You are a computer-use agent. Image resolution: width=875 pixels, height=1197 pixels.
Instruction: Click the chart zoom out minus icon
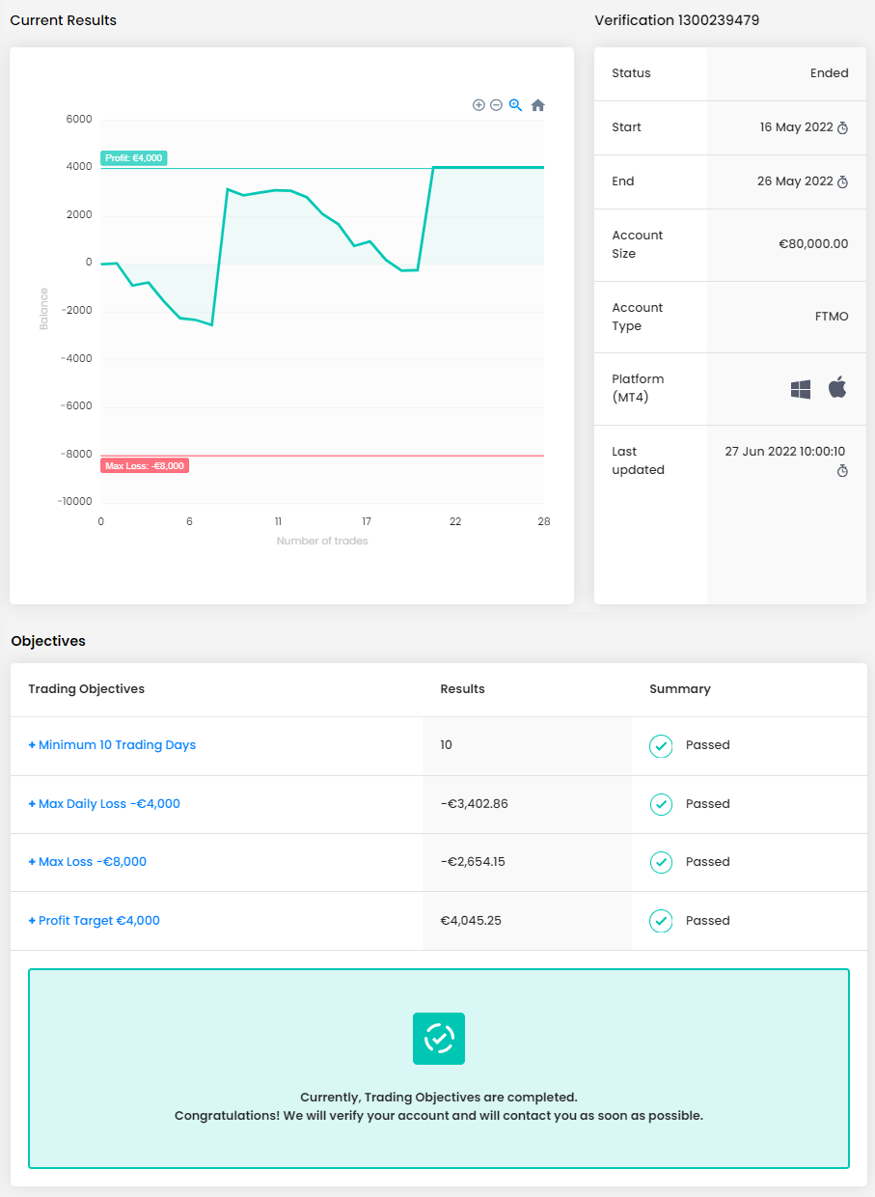pos(496,105)
